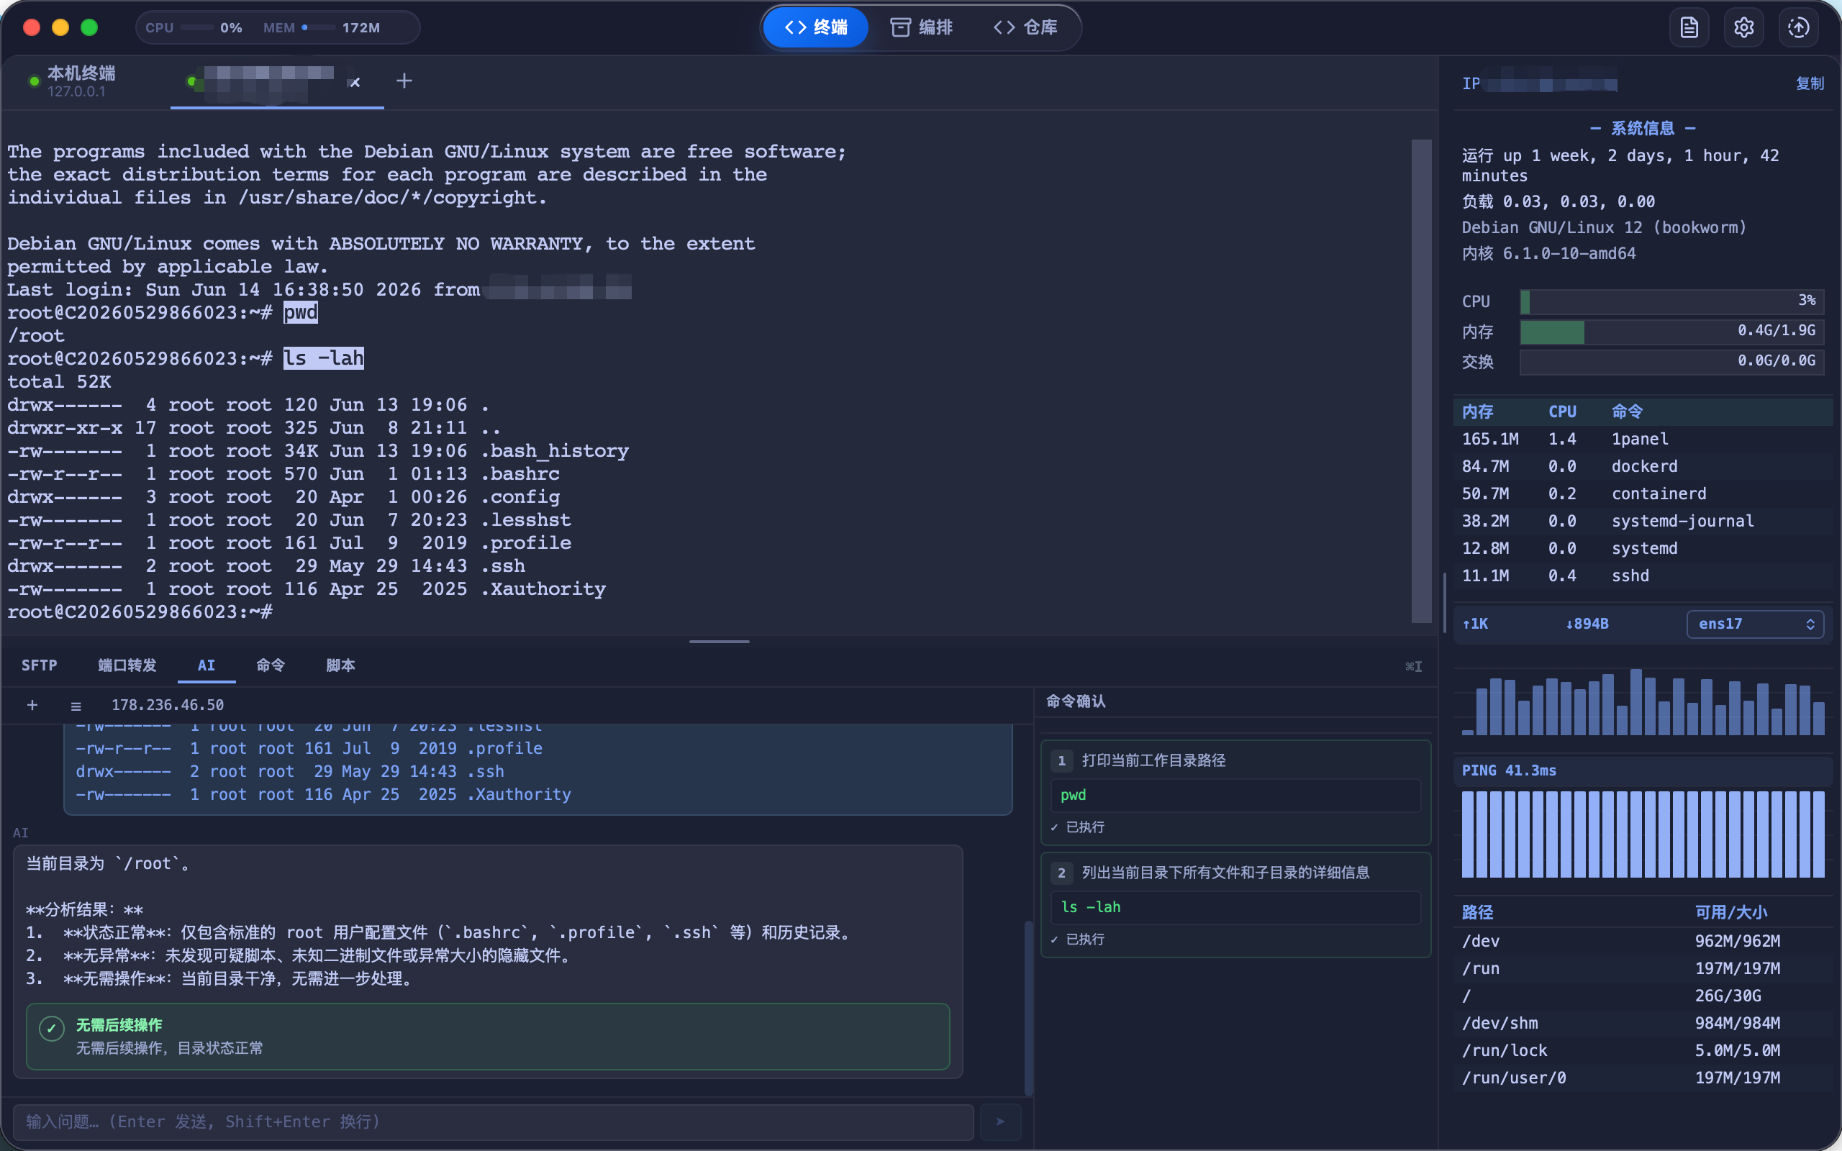Click plus icon to start new AI chat
Image resolution: width=1842 pixels, height=1151 pixels.
point(32,705)
